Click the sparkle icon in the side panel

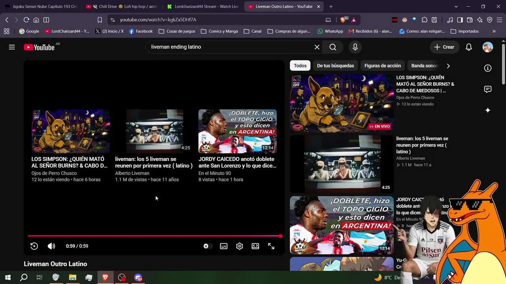488,110
